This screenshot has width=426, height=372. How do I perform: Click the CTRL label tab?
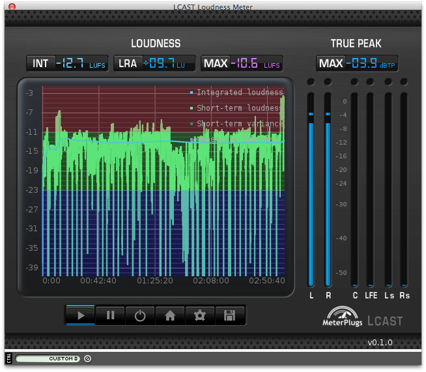pos(8,359)
